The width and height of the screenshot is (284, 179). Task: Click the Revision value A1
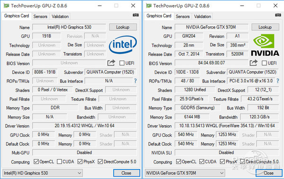[x=238, y=36]
